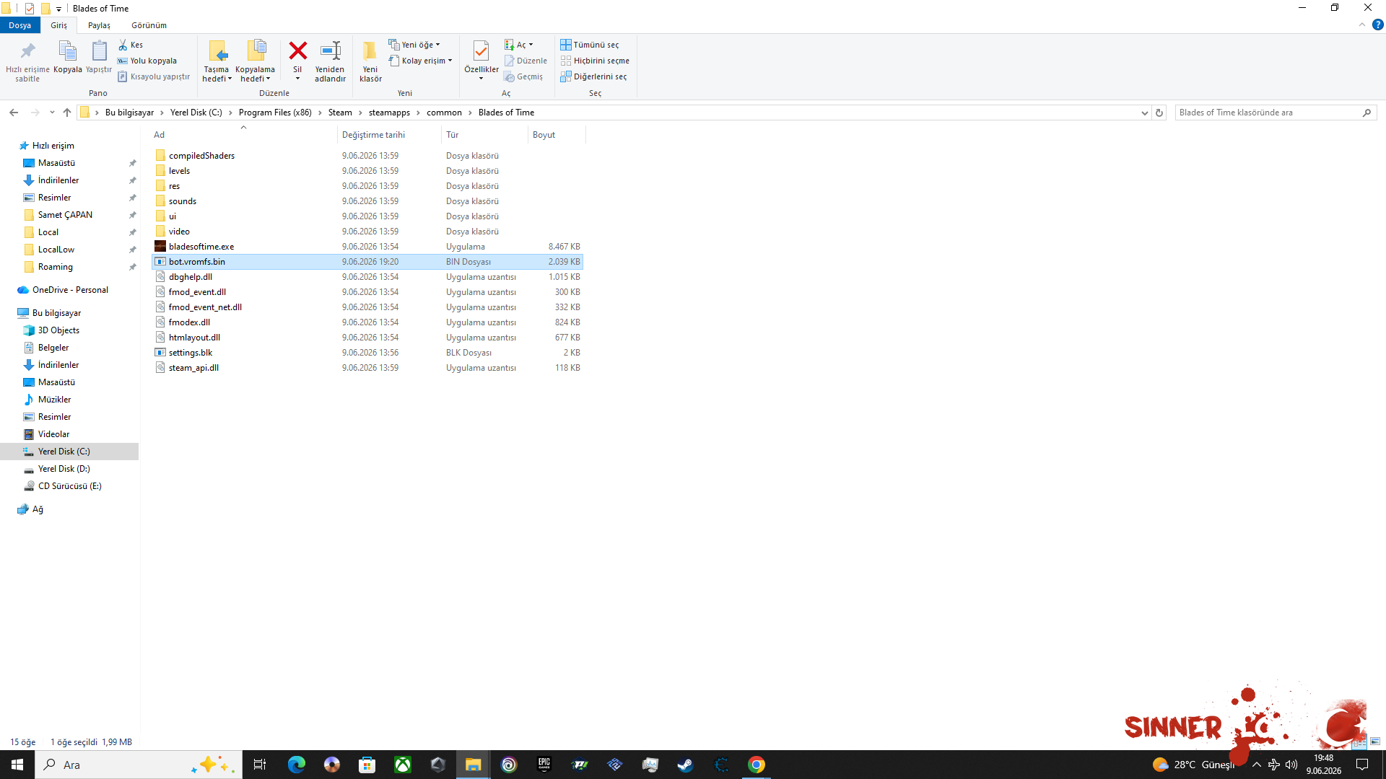Click the Kes scissors icon
The image size is (1386, 779).
tap(123, 45)
